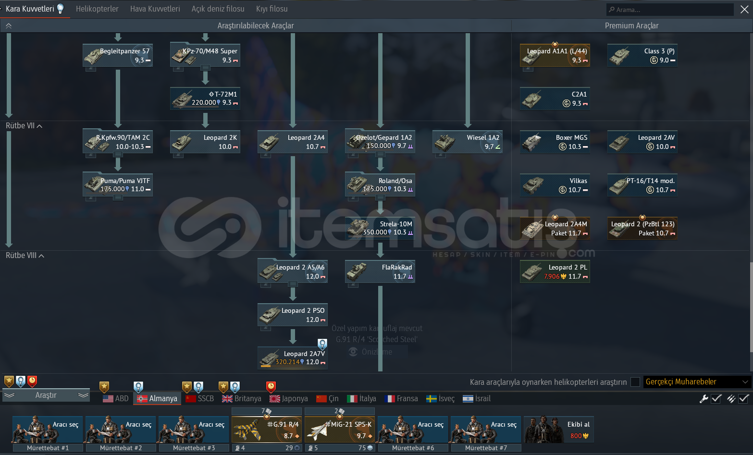Switch to the İtalya nation tab
The image size is (753, 455).
(x=361, y=398)
